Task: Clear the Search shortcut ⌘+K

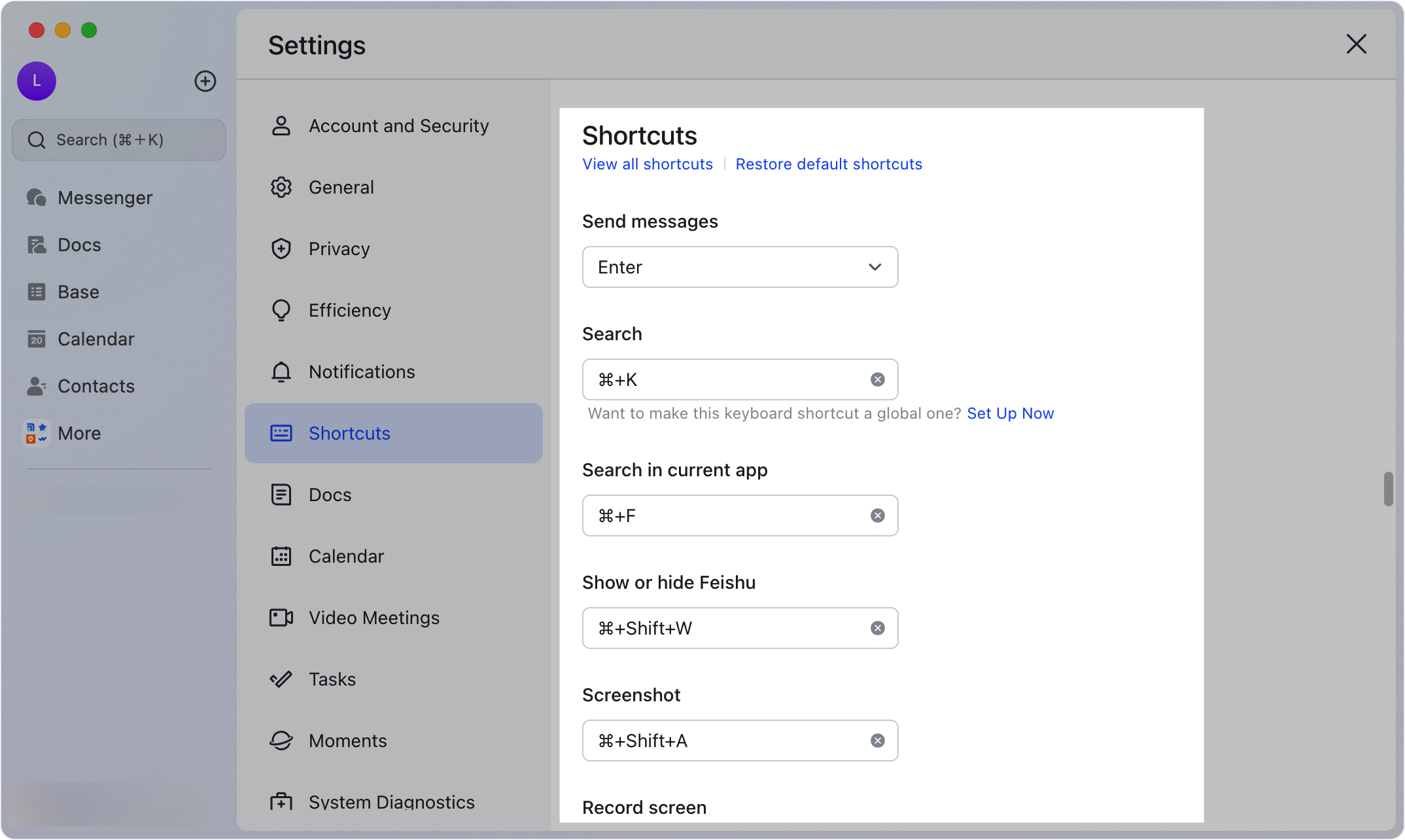Action: (x=877, y=379)
